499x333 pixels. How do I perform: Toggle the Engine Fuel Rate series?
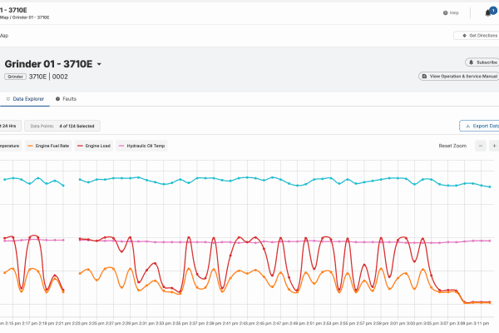pyautogui.click(x=48, y=146)
